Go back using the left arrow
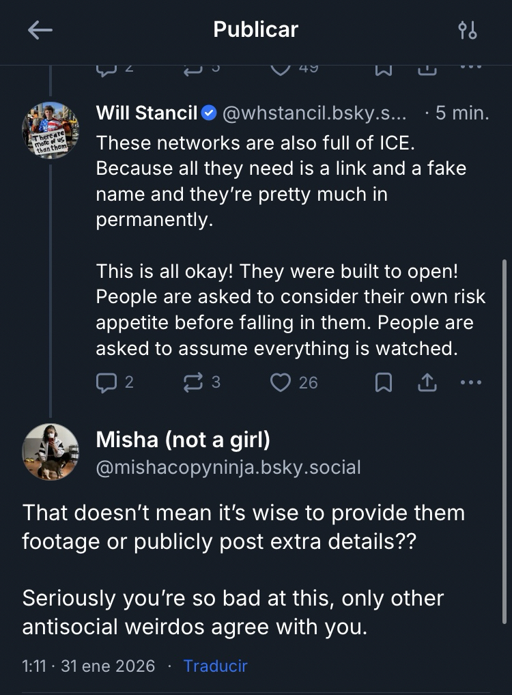The height and width of the screenshot is (695, 512). click(x=40, y=30)
